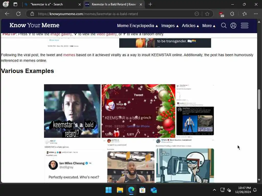The width and height of the screenshot is (262, 196).
Task: Expand the Meme Encyclopedia menu
Action: pos(137,26)
